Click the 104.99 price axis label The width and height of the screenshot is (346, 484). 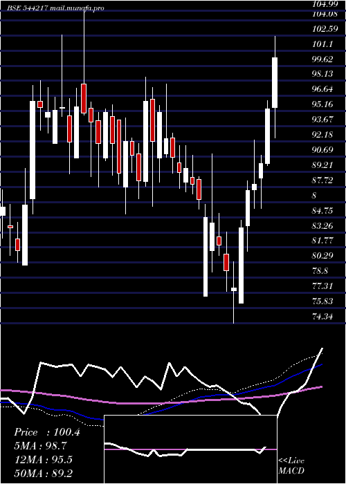[x=325, y=4]
